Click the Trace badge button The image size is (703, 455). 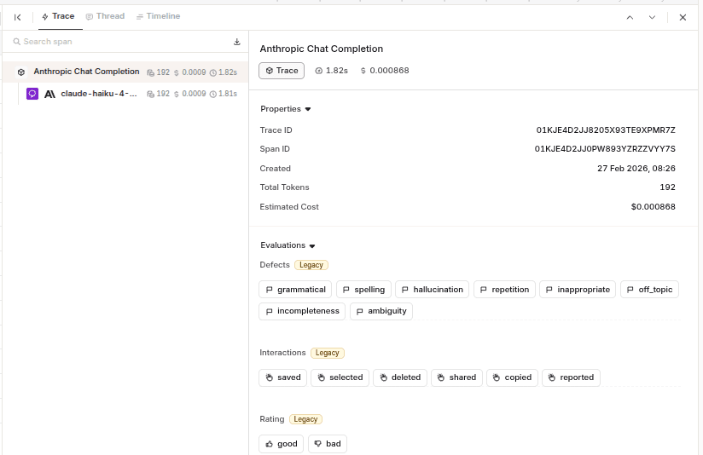click(282, 71)
